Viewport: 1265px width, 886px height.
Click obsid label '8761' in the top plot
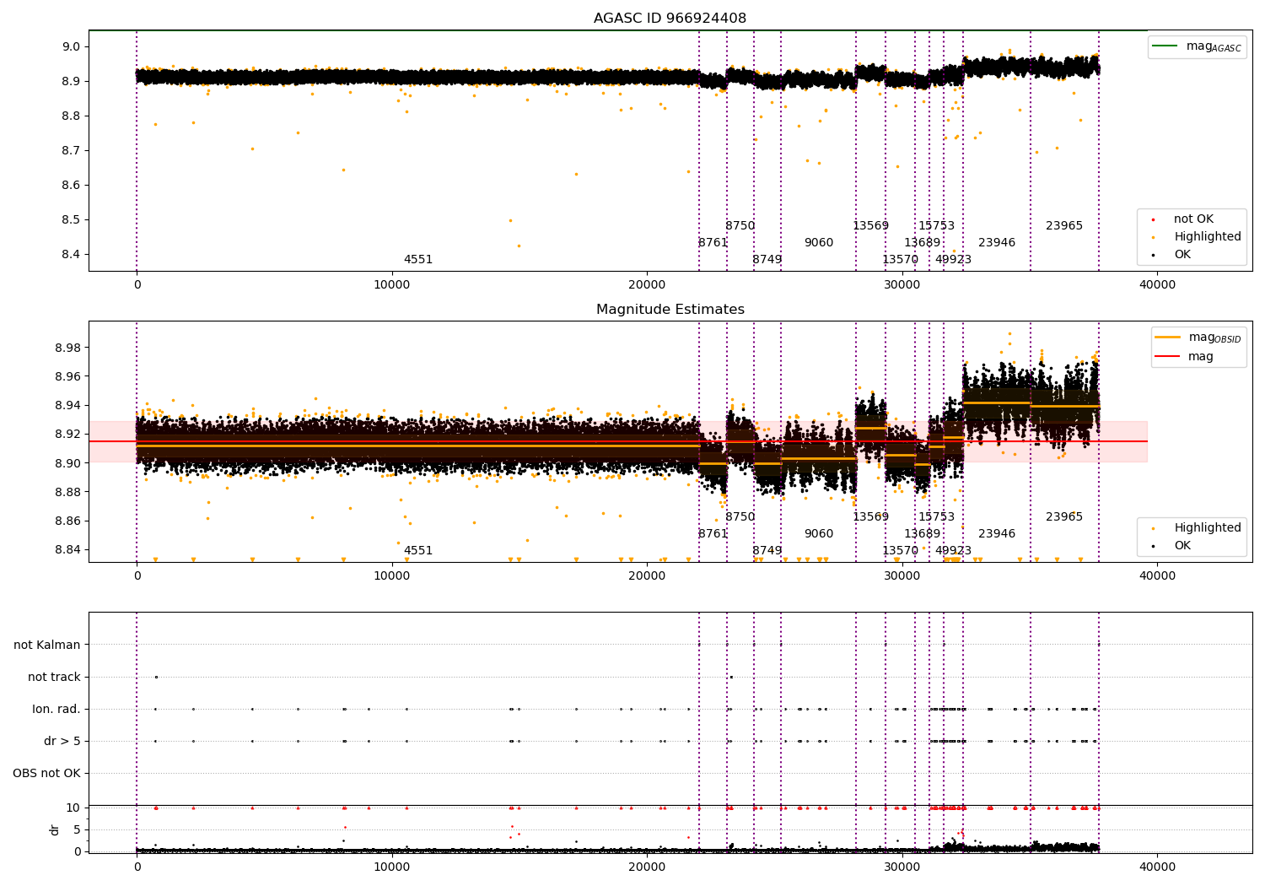pyautogui.click(x=713, y=243)
